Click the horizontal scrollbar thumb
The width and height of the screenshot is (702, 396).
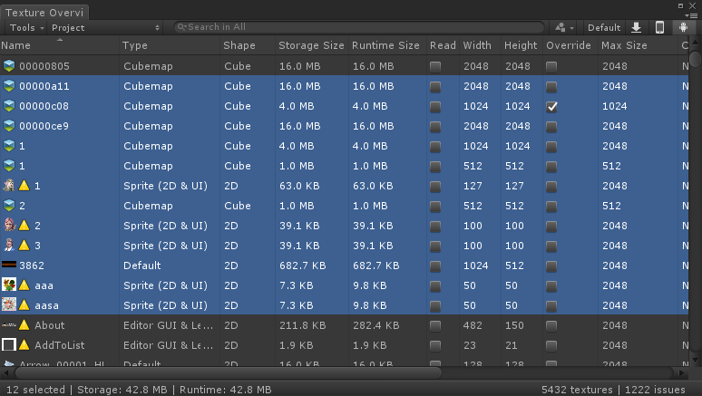pyautogui.click(x=229, y=372)
